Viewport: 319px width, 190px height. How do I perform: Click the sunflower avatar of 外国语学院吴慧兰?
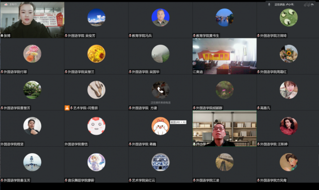96,54
